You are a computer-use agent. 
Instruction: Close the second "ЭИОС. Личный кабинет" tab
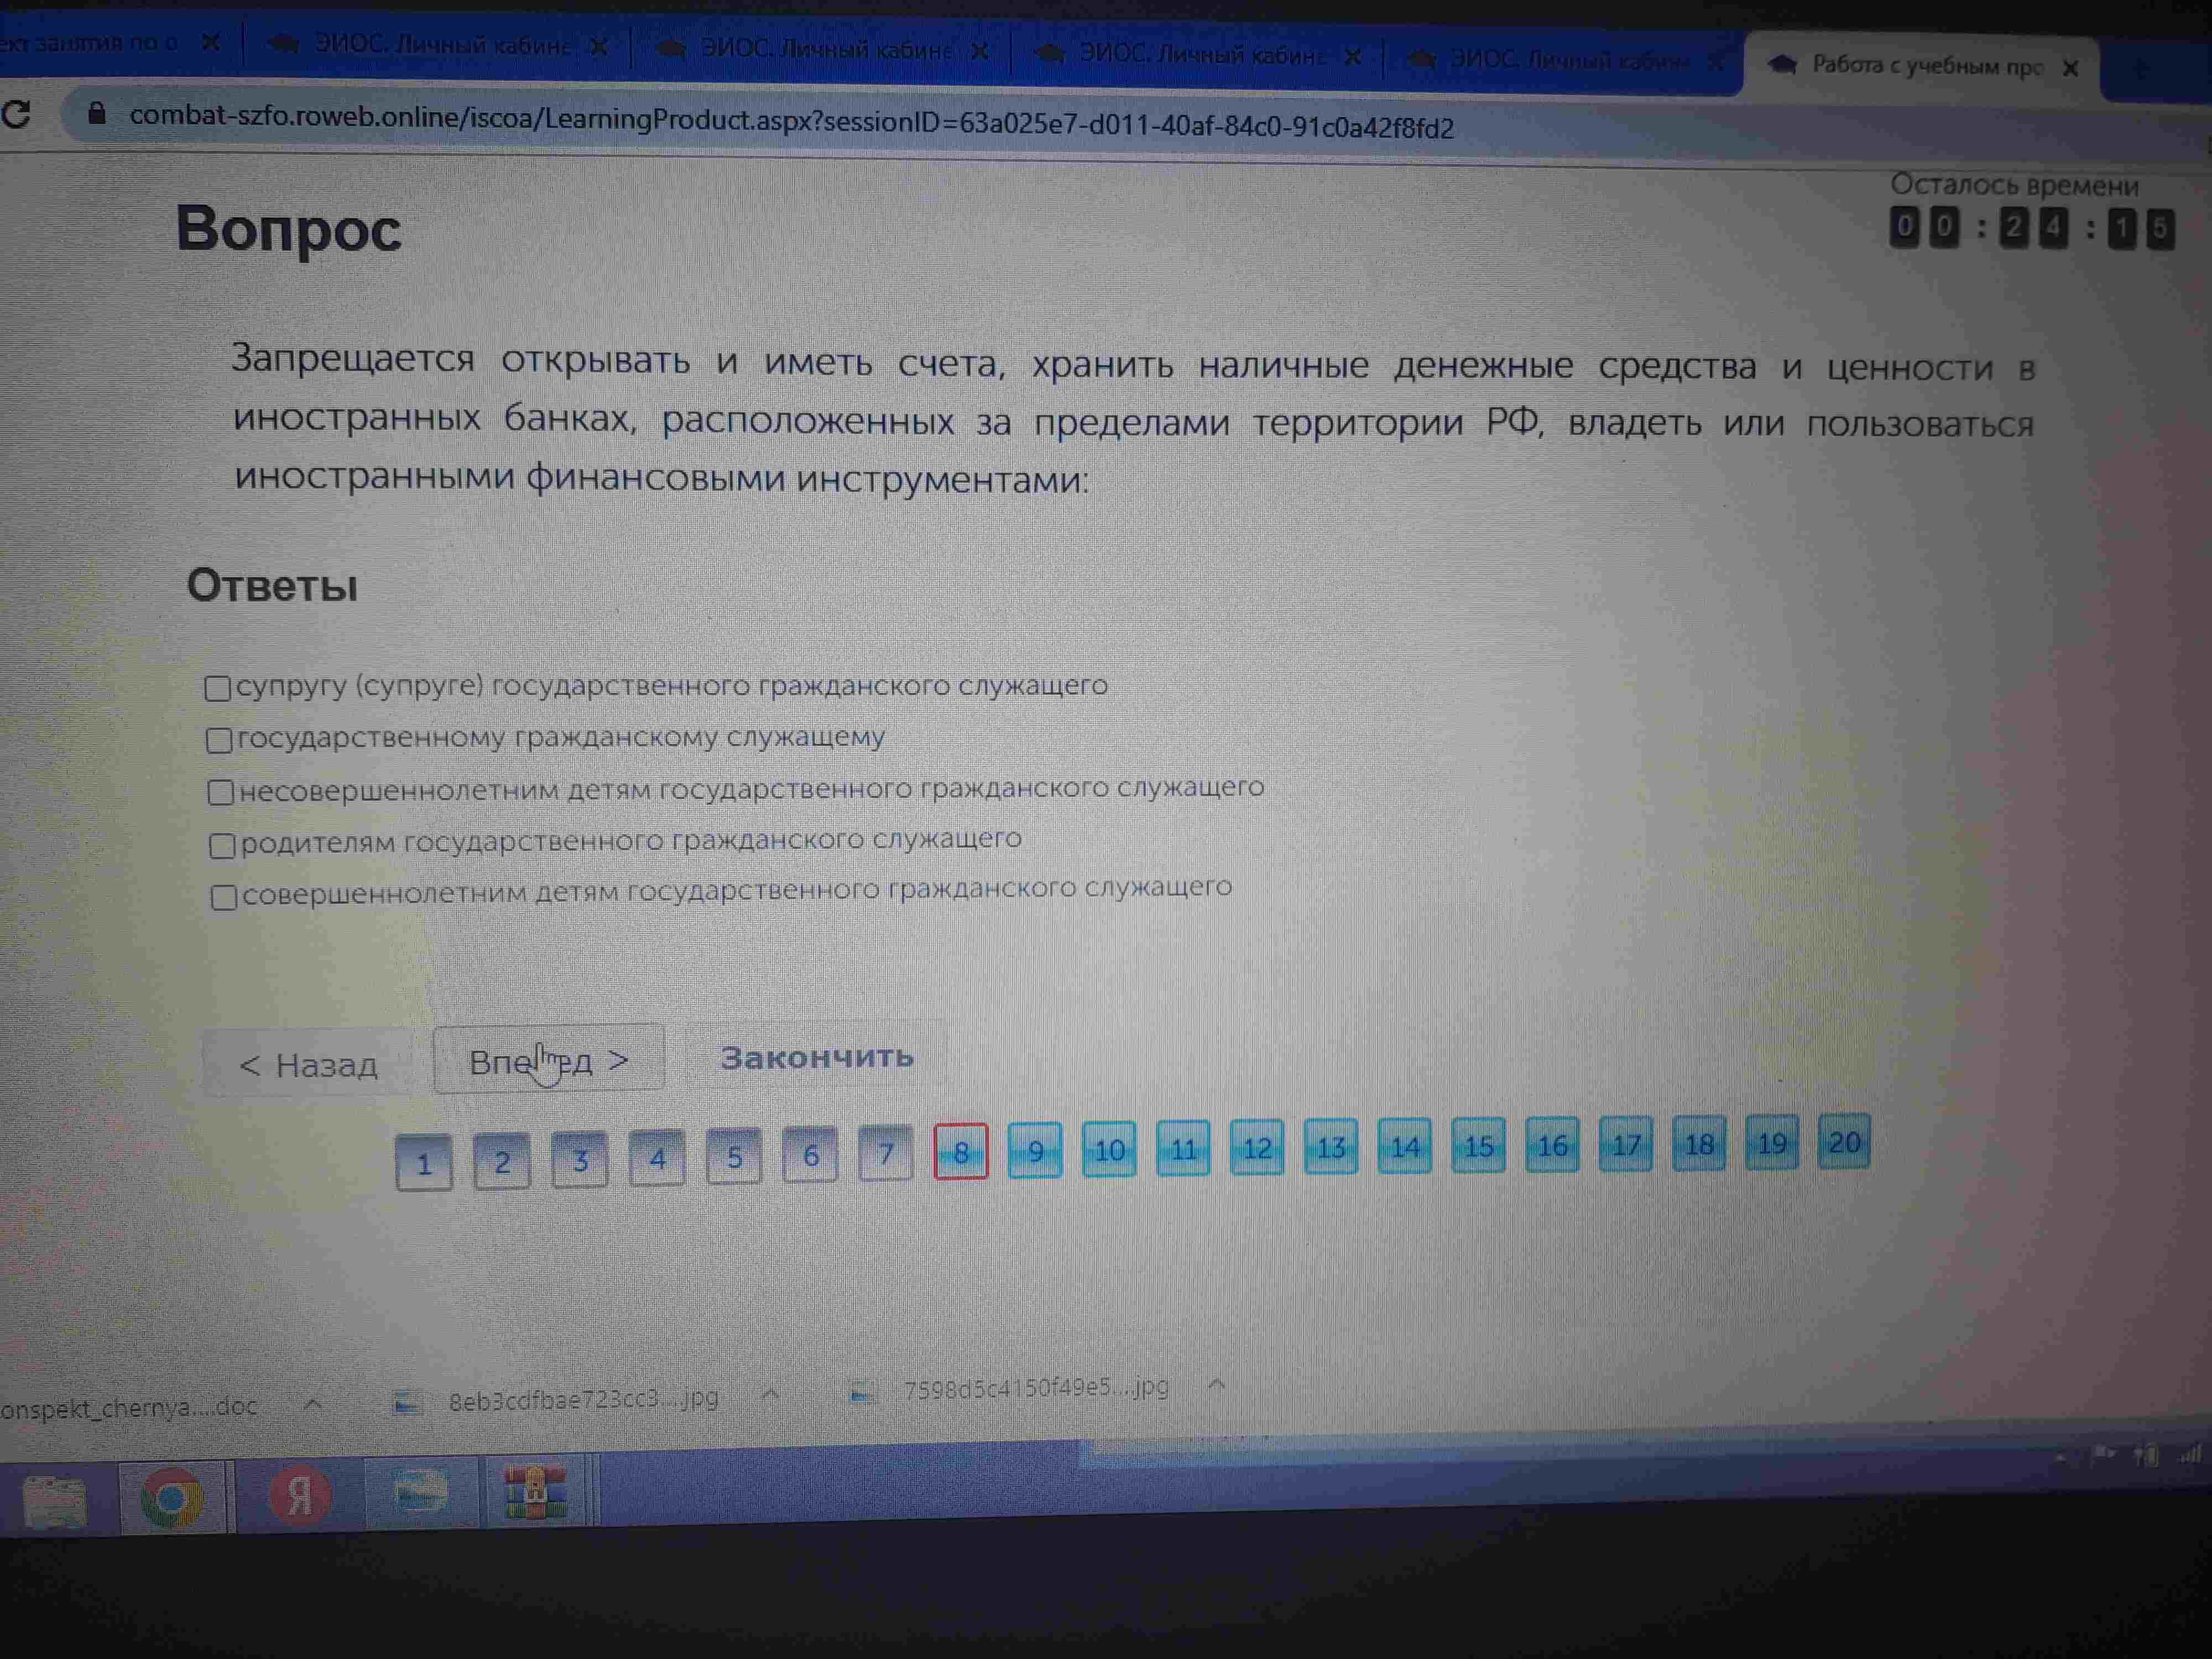click(x=980, y=51)
